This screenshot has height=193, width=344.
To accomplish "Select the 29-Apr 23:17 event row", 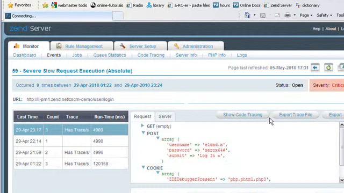I will tap(71, 130).
